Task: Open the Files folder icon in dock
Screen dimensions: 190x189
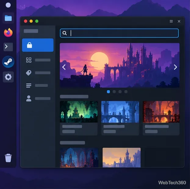Action: pyautogui.click(x=8, y=18)
